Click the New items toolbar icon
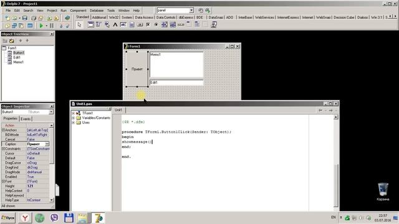The height and width of the screenshot is (224, 399). point(7,18)
